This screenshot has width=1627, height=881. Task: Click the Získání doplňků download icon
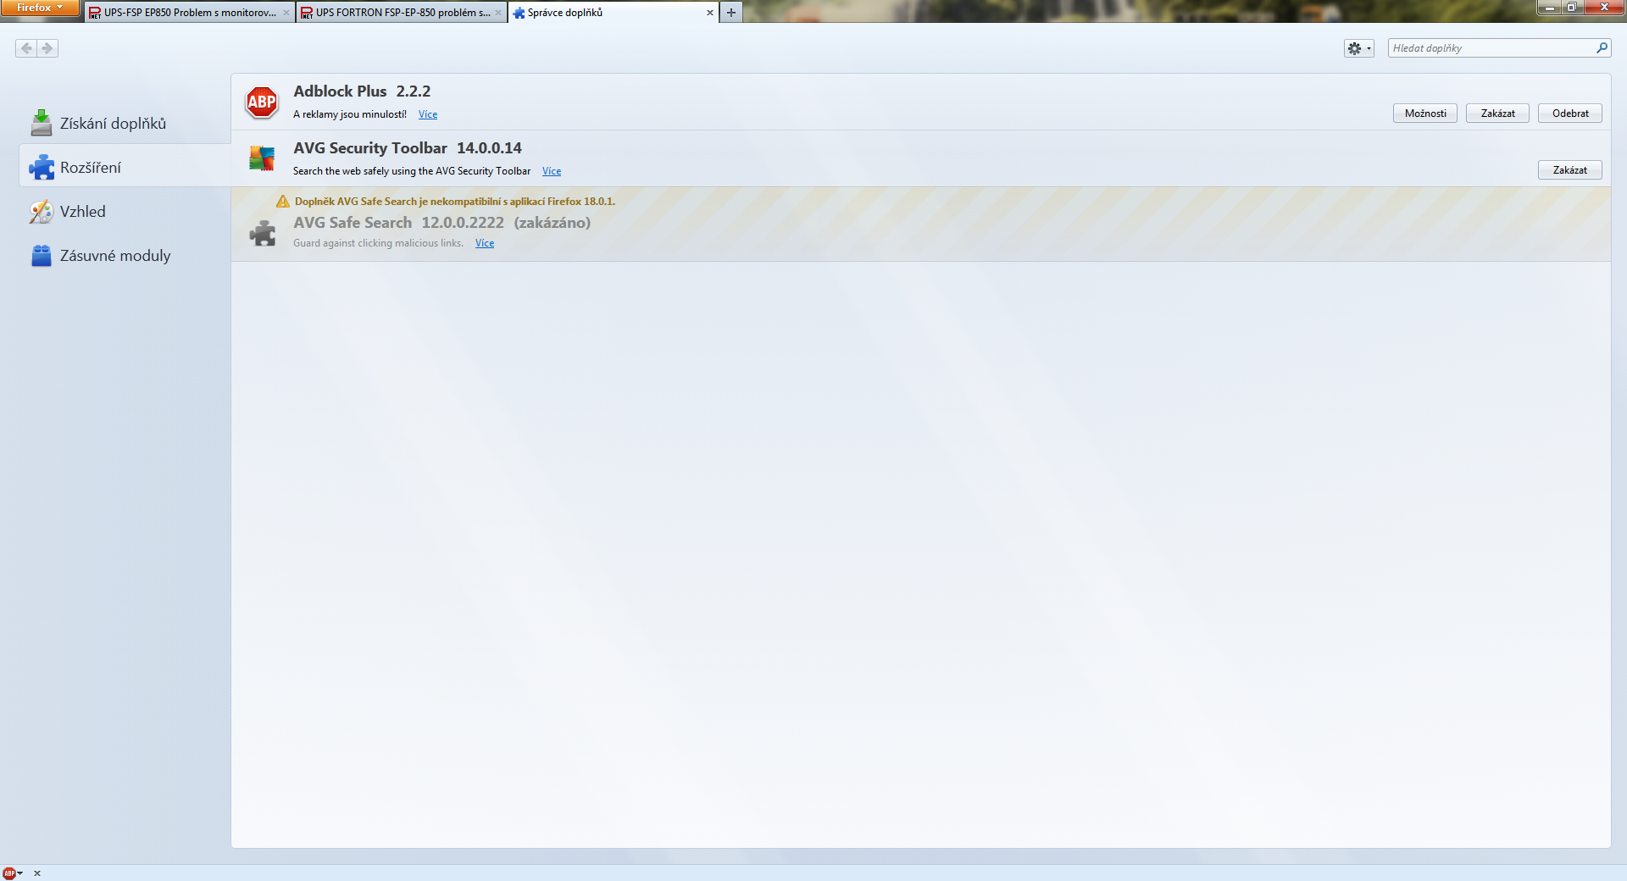(42, 123)
